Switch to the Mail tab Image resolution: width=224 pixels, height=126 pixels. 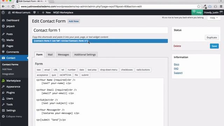click(x=50, y=55)
